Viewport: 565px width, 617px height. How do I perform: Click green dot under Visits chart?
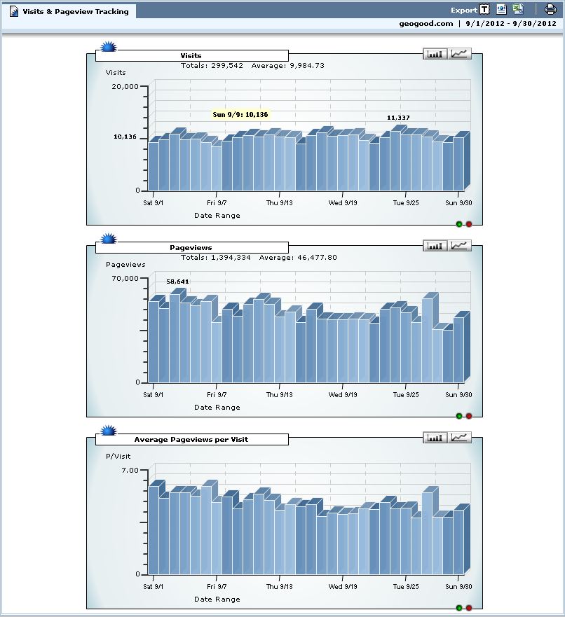(459, 224)
